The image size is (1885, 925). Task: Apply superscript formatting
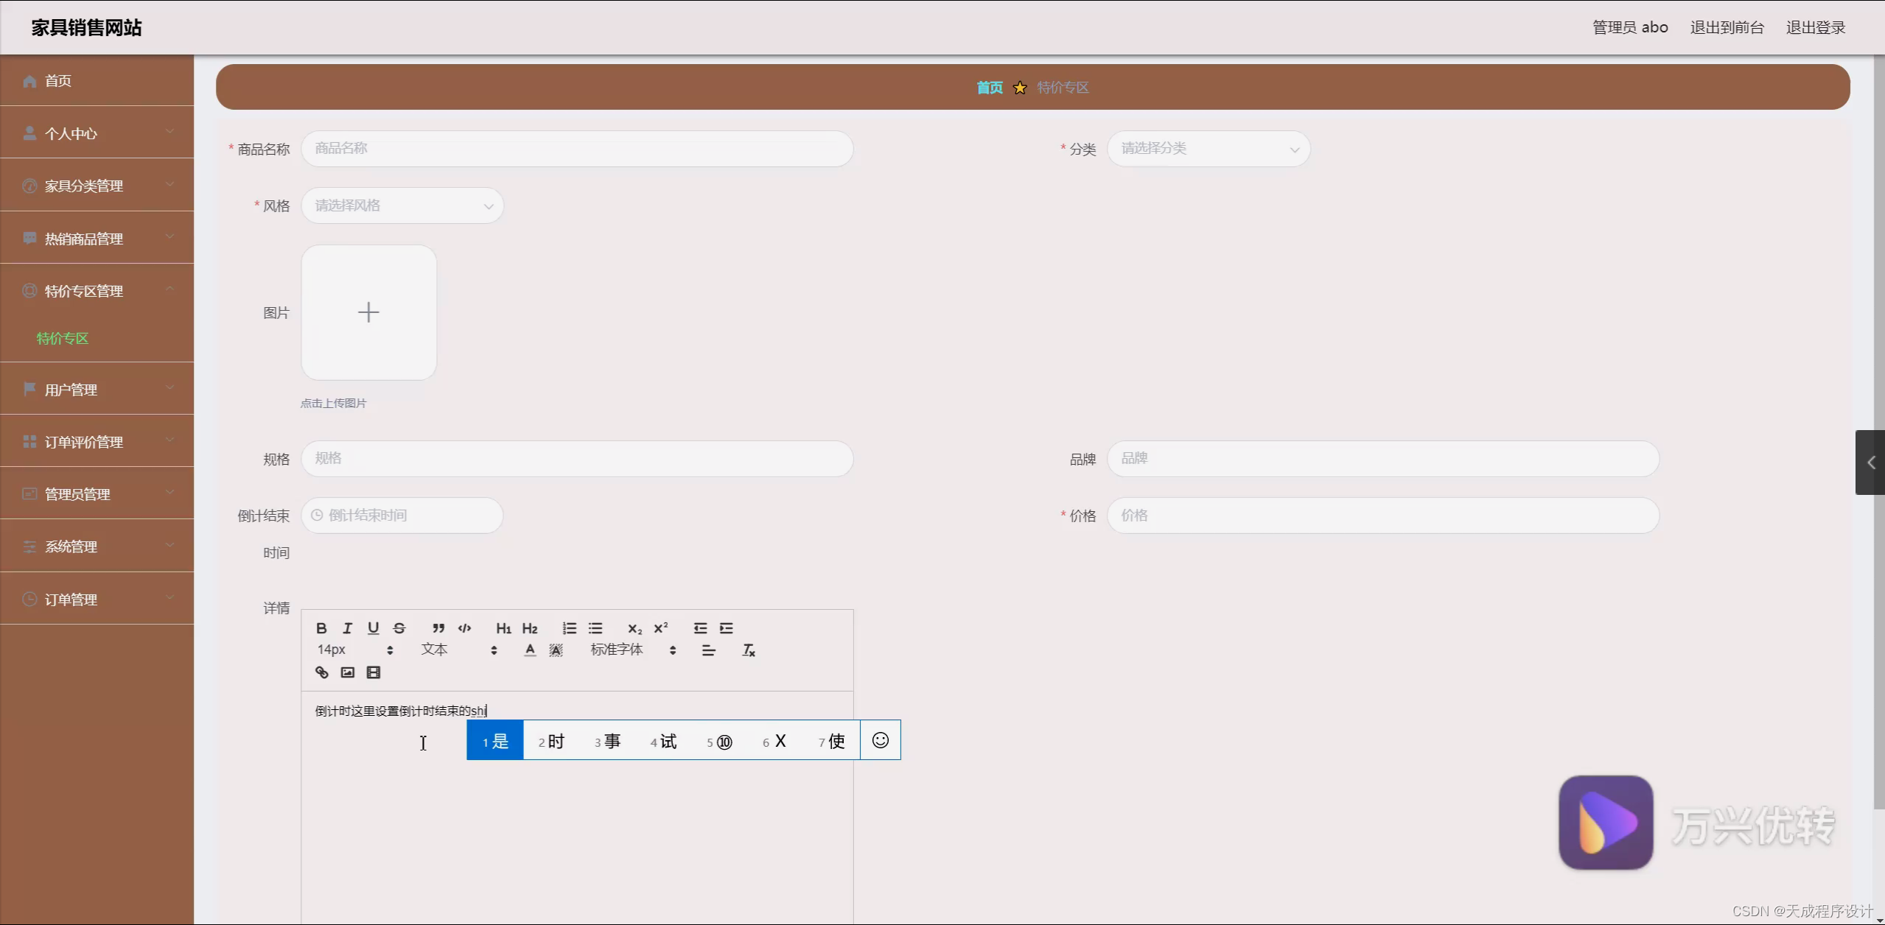(x=661, y=628)
